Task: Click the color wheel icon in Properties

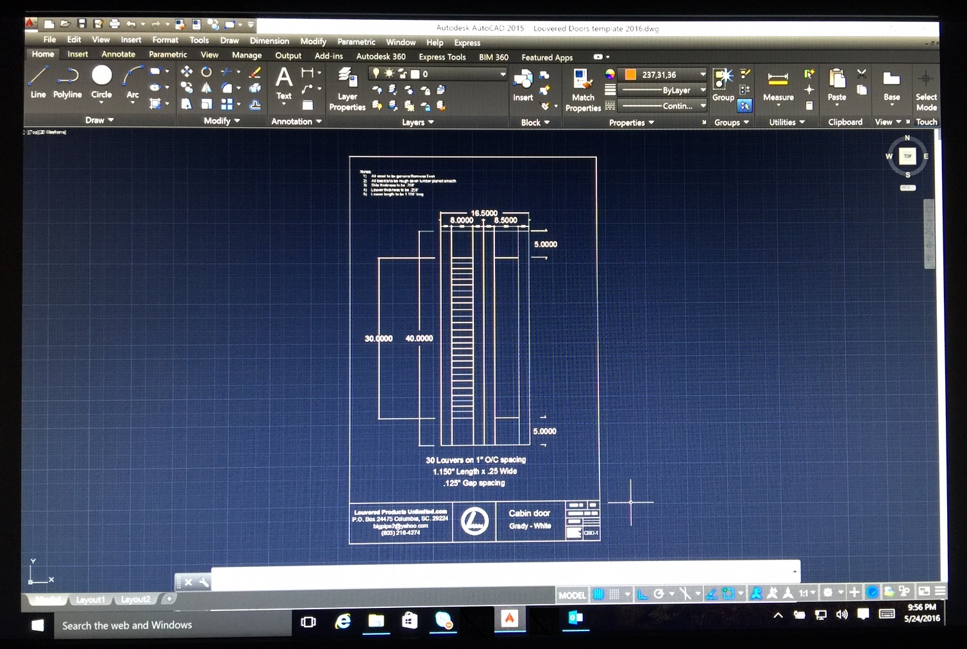Action: pyautogui.click(x=610, y=74)
